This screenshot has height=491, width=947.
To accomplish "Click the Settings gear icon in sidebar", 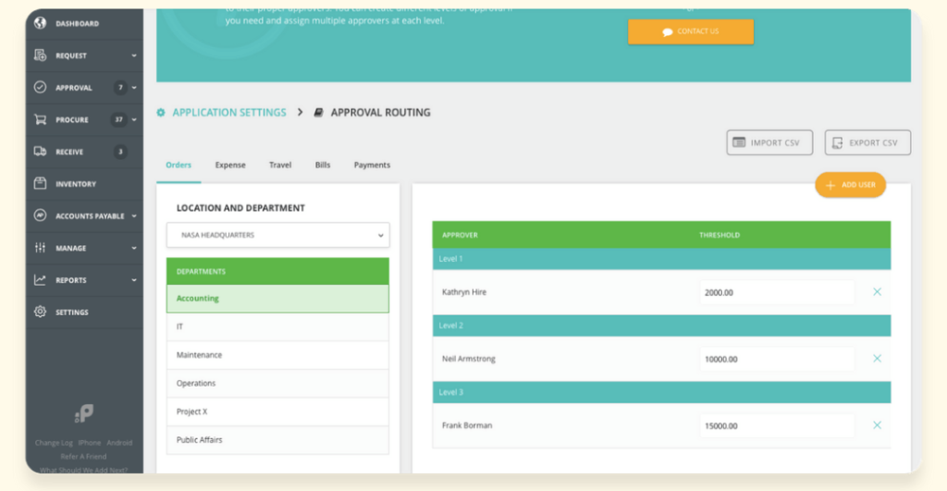I will (40, 313).
